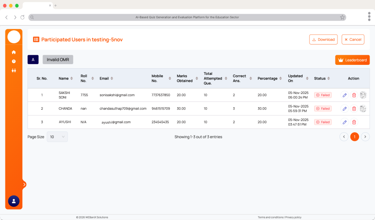
Task: Click the question mark sidebar icon
Action: coord(14,62)
